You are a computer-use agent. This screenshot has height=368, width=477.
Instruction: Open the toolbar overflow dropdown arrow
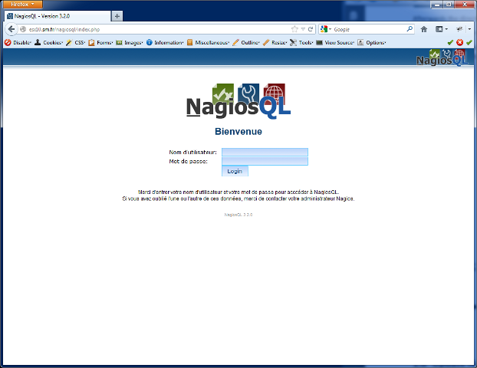pos(470,29)
